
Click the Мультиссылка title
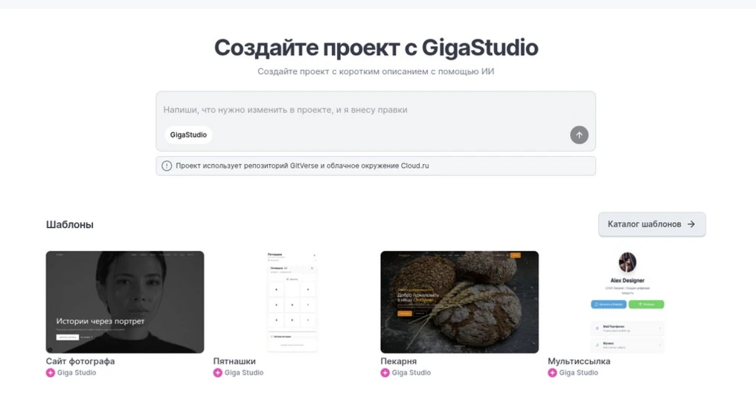coord(579,361)
